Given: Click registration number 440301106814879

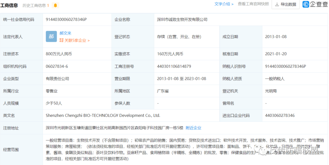Looking at the screenshot, I should [x=174, y=66].
